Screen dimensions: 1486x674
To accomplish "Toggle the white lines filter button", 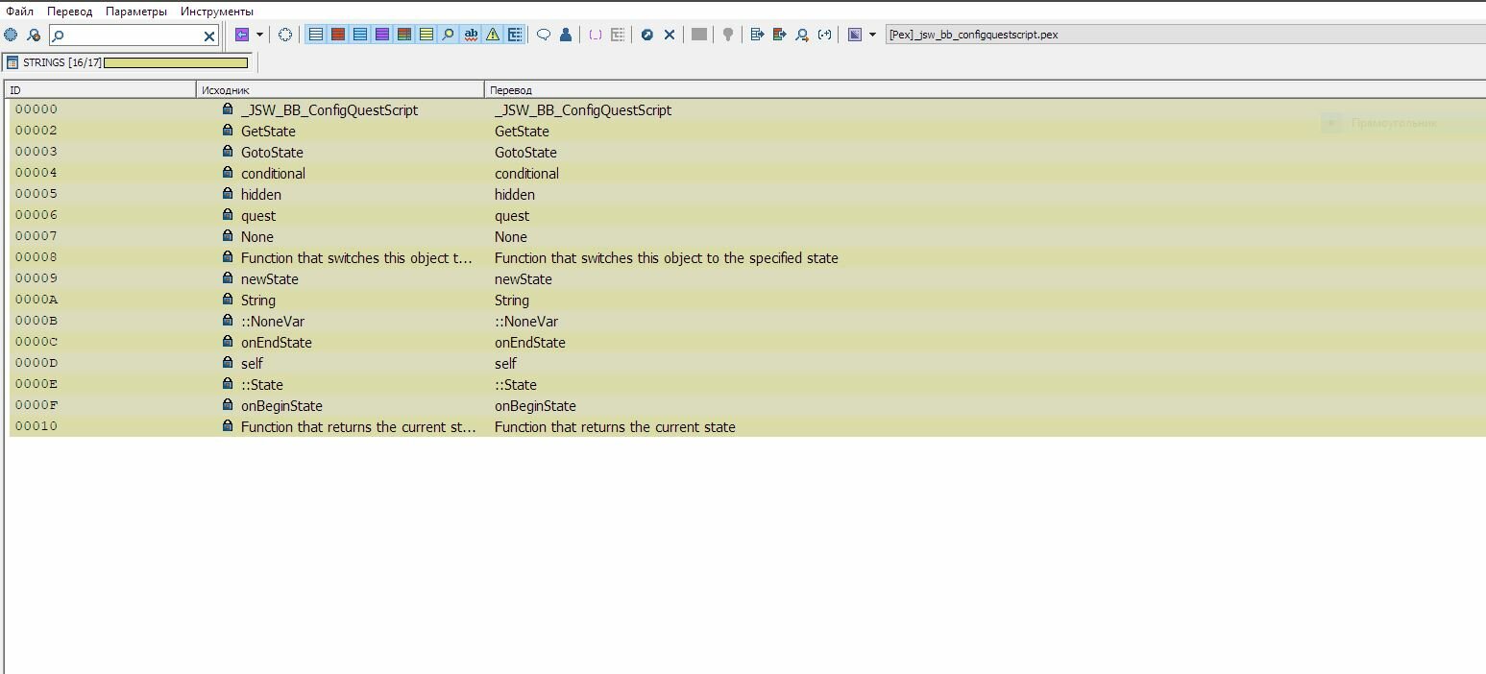I will point(315,35).
